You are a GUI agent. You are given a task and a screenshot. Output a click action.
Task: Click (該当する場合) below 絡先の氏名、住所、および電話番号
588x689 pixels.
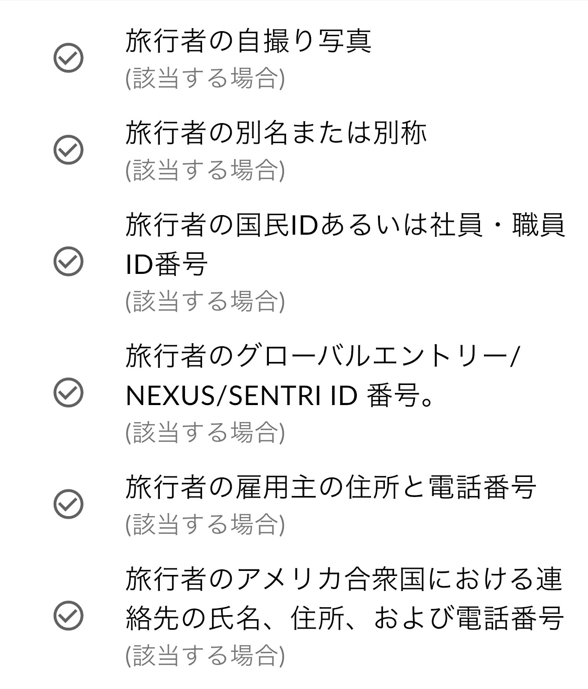point(205,655)
